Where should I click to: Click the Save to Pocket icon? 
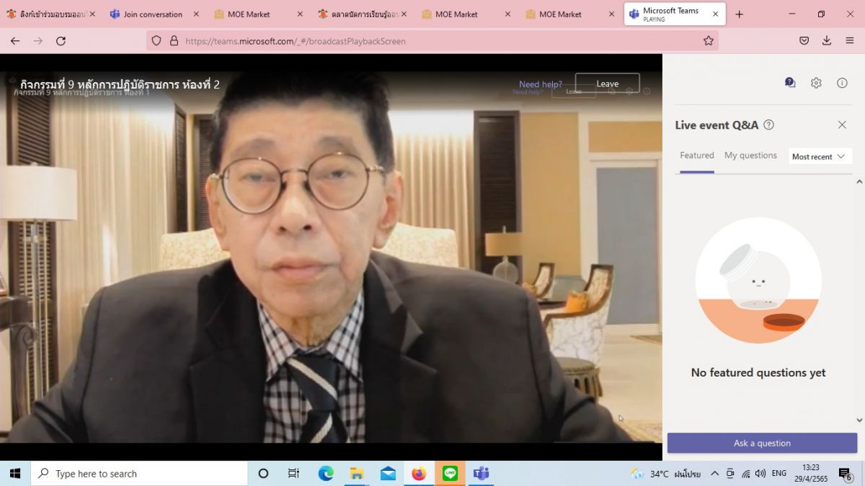click(804, 41)
